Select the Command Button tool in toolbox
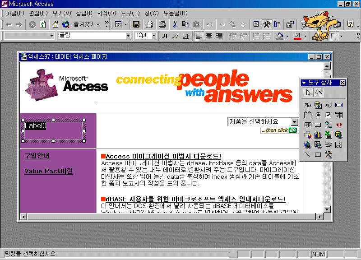 click(318, 125)
